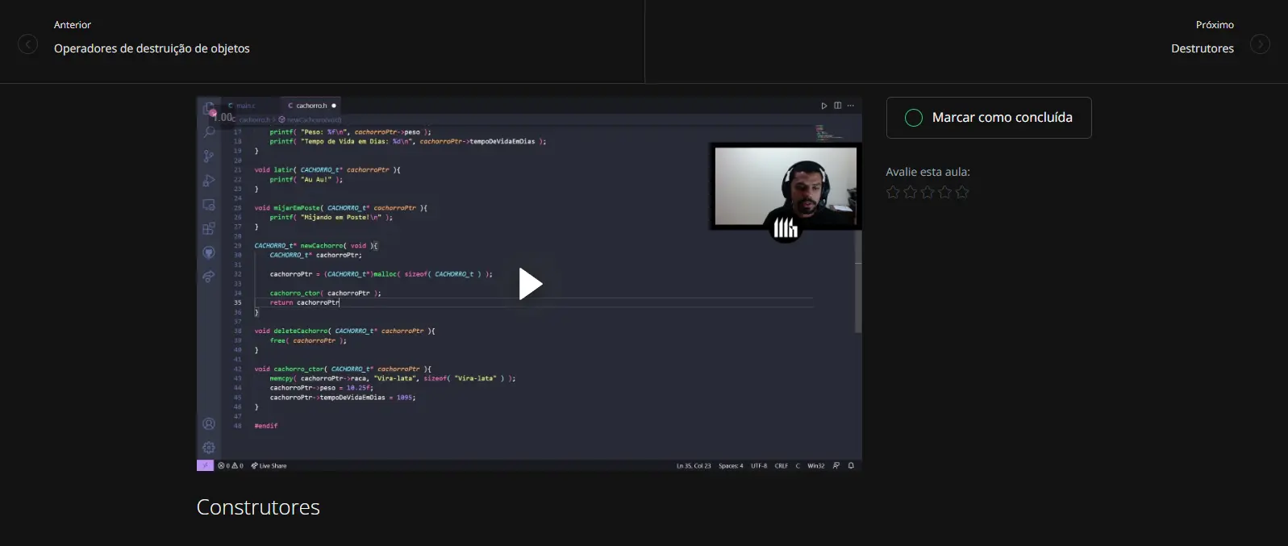Rate this lesson five stars
The height and width of the screenshot is (546, 1288).
click(x=962, y=192)
